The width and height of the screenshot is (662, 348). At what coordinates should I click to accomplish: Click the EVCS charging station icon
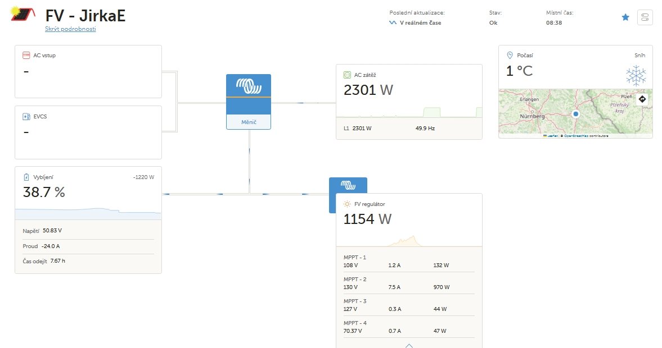click(x=25, y=117)
